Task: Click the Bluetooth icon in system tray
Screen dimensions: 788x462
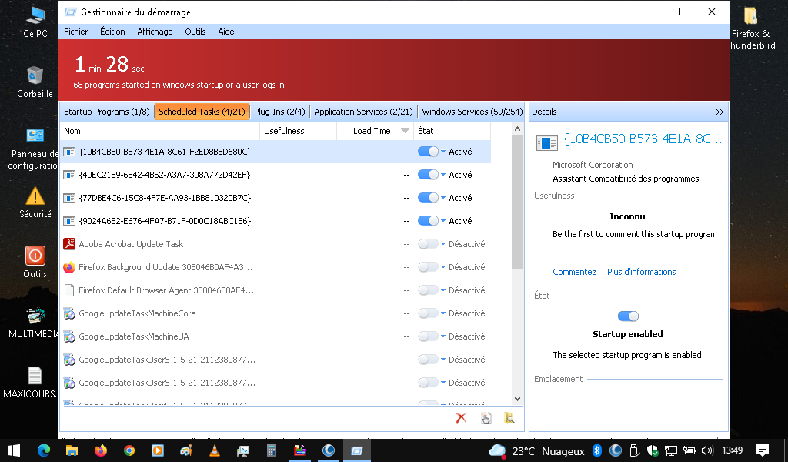Action: (596, 450)
